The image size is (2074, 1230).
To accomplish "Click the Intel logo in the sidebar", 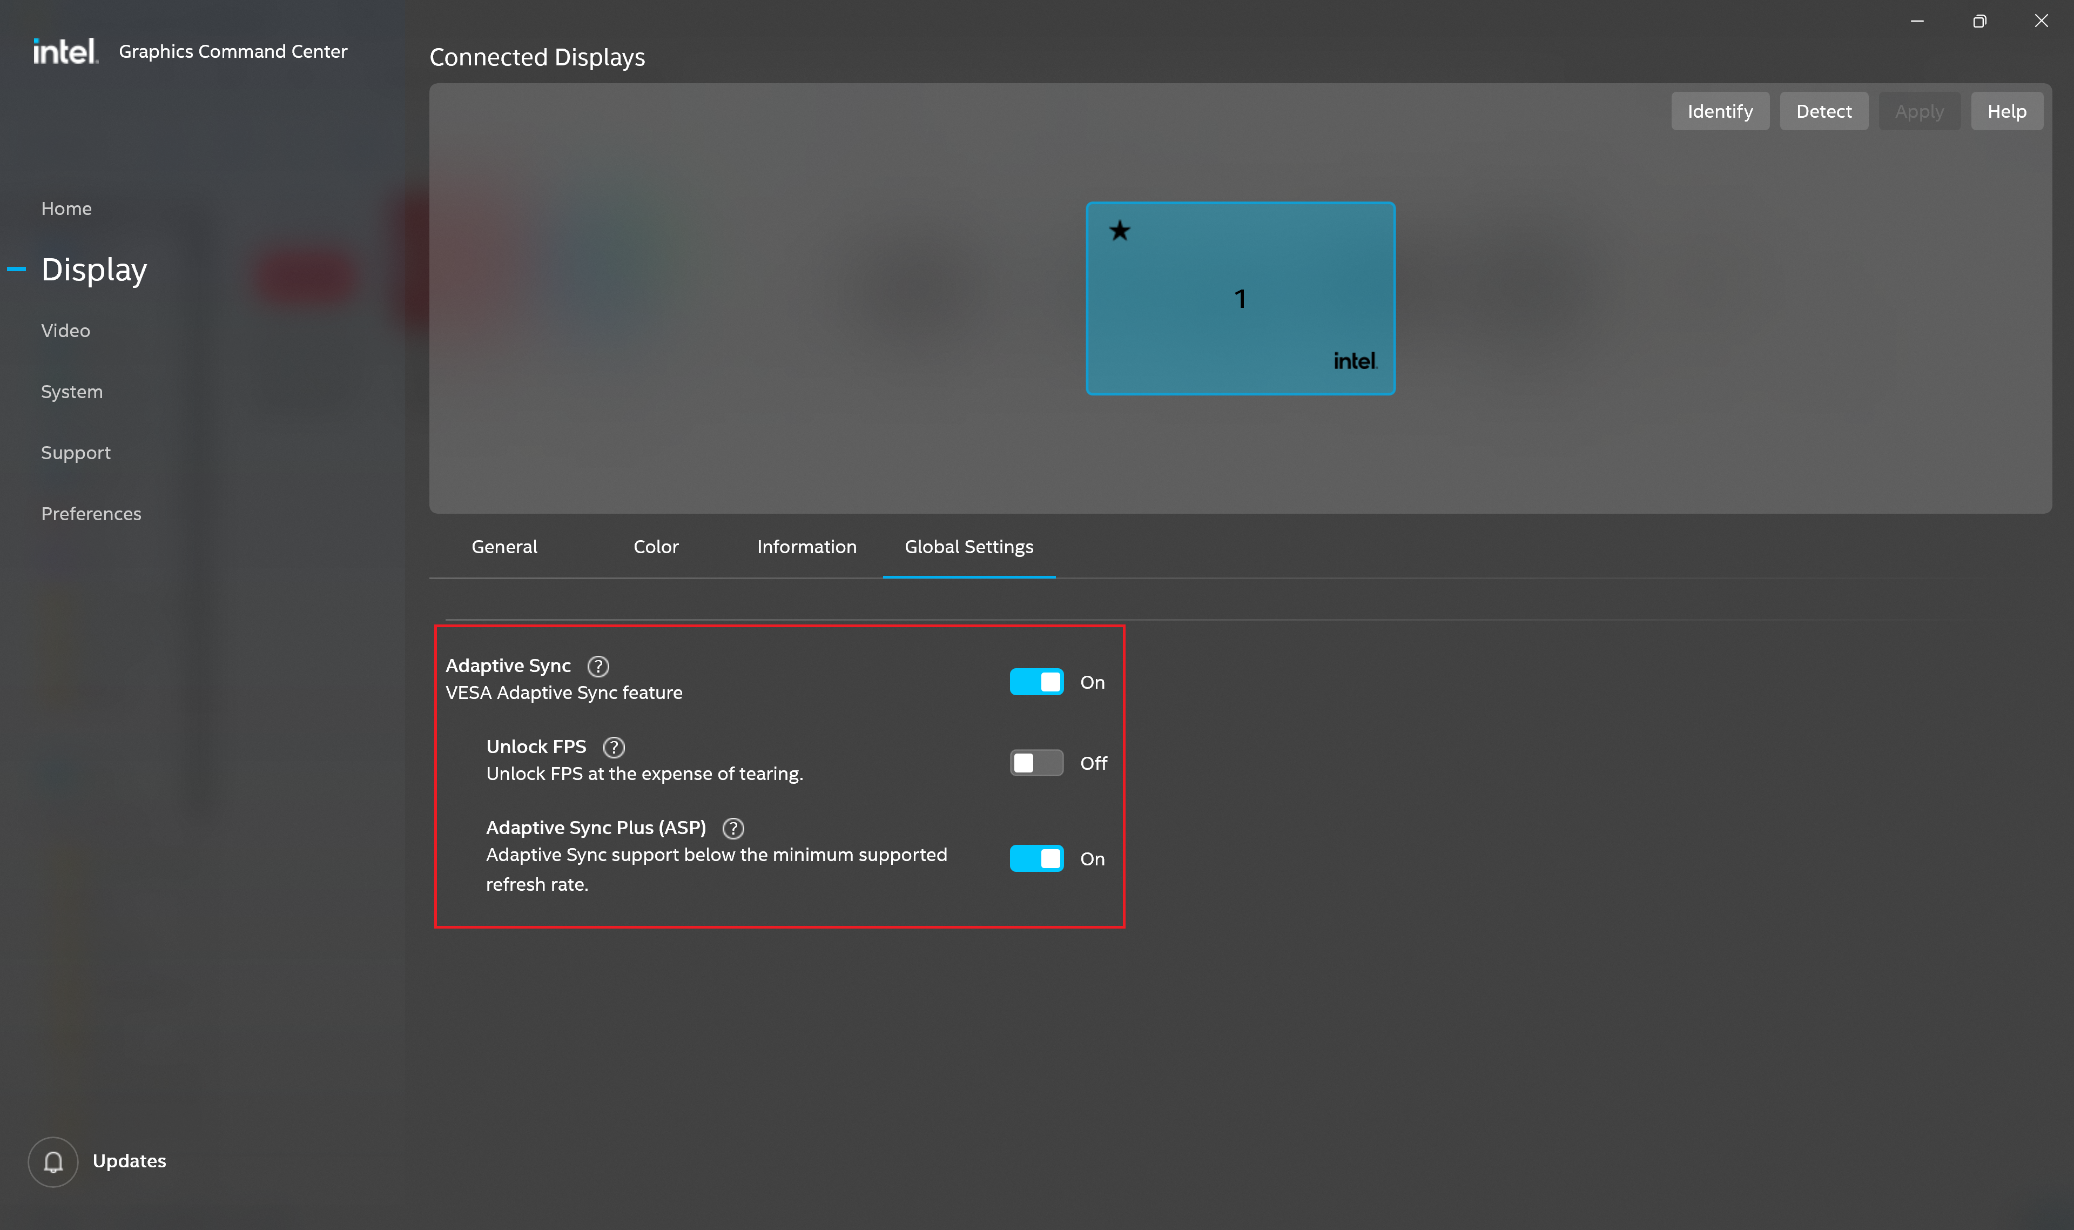I will coord(65,51).
